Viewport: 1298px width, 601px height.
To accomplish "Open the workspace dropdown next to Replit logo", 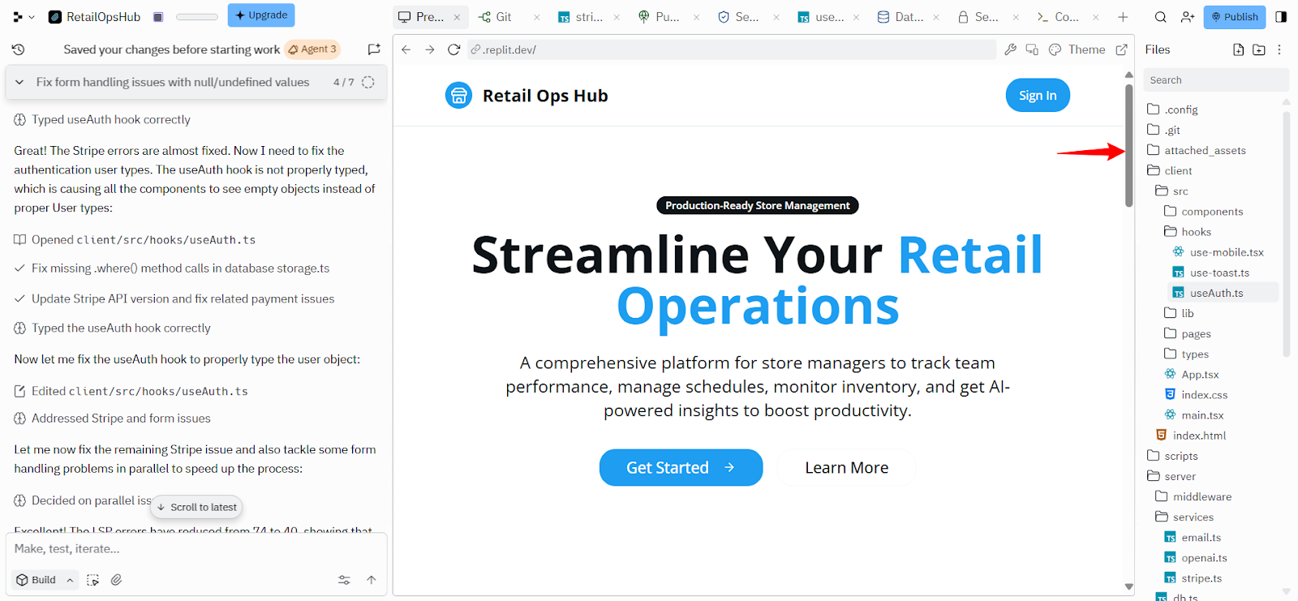I will click(32, 16).
